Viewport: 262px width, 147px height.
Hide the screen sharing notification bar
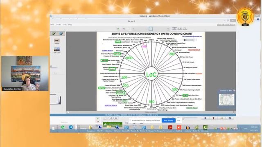[178, 120]
